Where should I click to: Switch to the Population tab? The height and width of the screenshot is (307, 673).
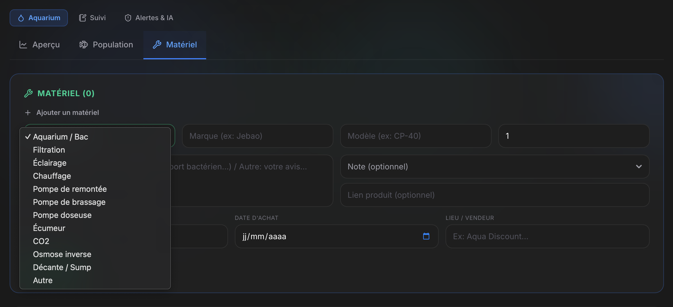[112, 45]
